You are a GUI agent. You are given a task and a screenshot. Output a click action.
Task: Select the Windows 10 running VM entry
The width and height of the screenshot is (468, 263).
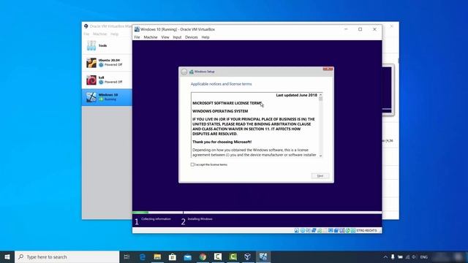[x=107, y=97]
